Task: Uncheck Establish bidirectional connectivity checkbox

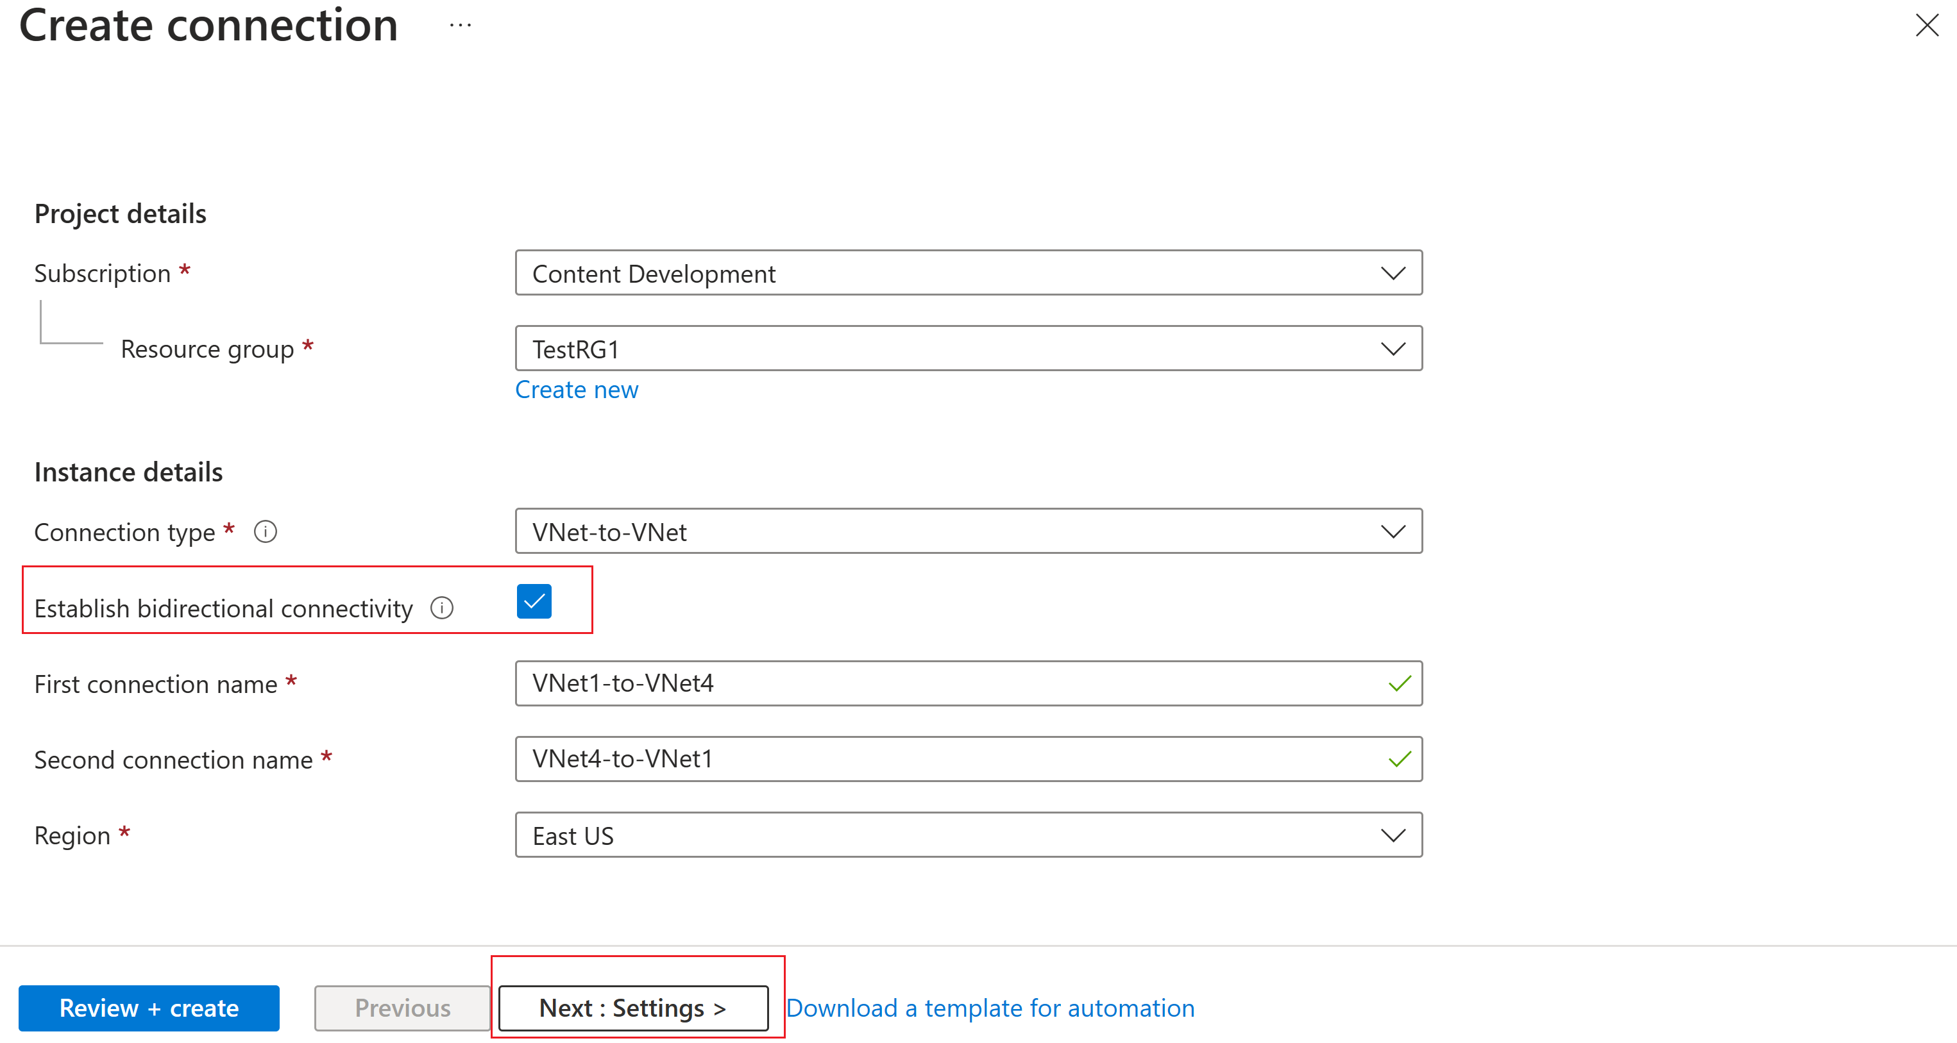Action: pyautogui.click(x=534, y=601)
